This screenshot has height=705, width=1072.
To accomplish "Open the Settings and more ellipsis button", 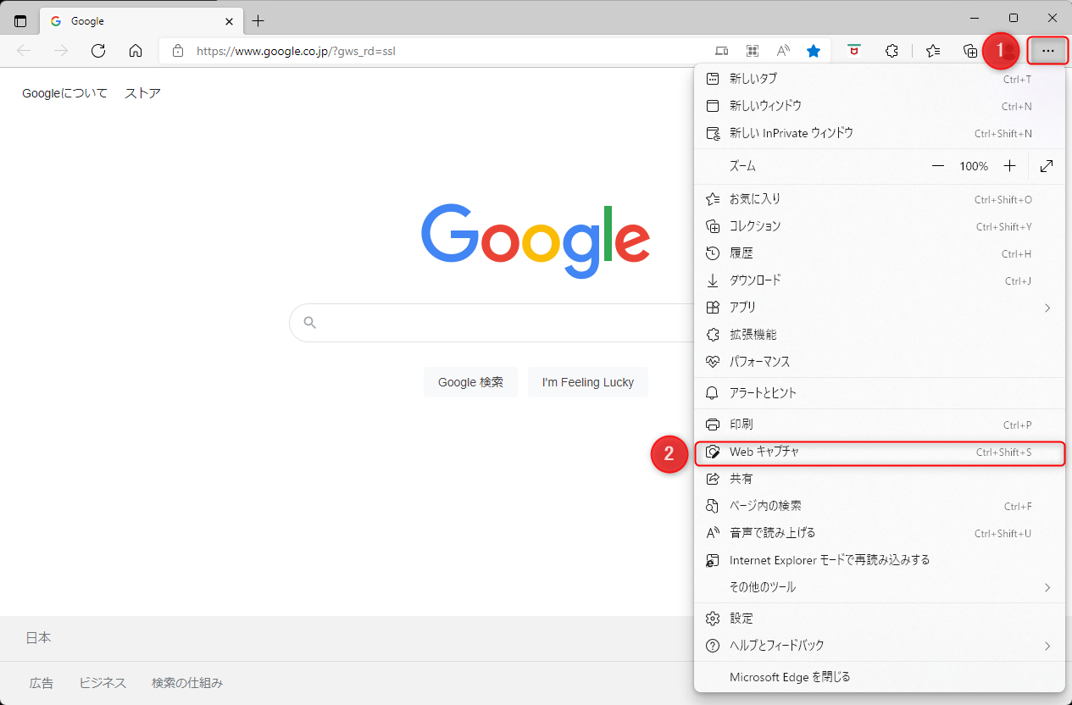I will click(1048, 51).
